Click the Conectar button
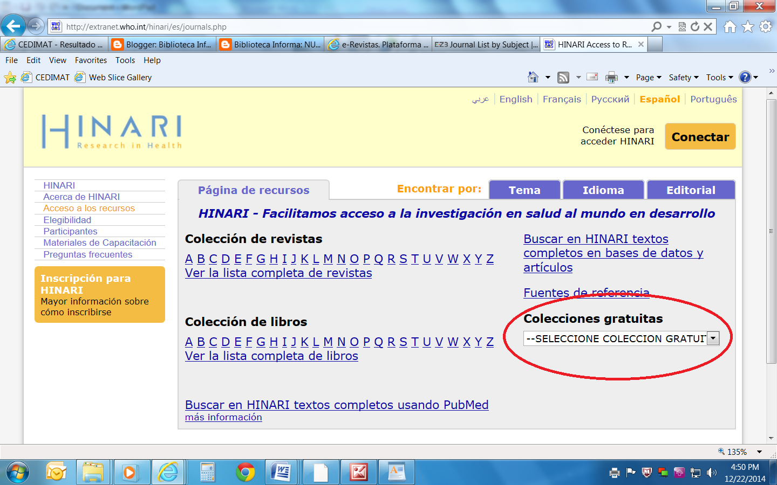 (700, 136)
